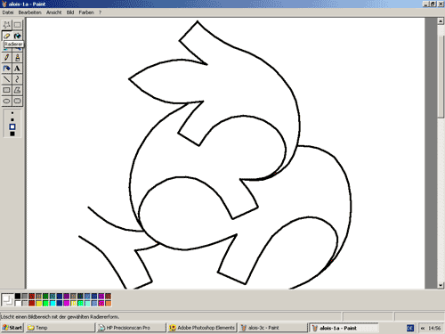Select the rectangular selection tool

pyautogui.click(x=18, y=25)
